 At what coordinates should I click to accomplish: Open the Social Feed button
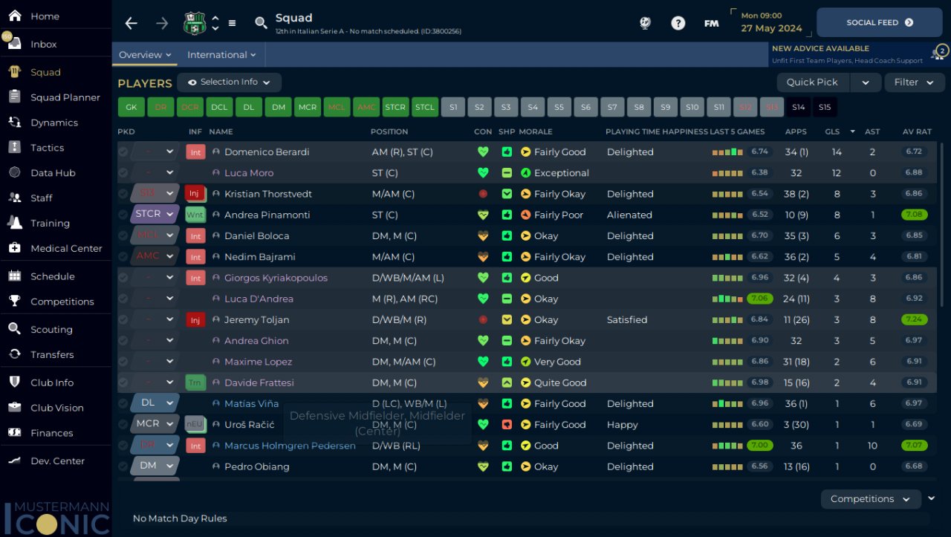tap(879, 23)
